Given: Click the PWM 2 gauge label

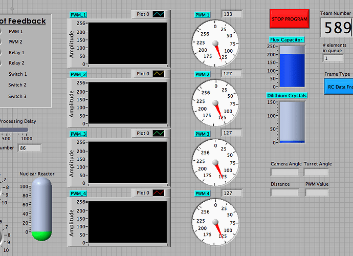Looking at the screenshot, I should [x=203, y=74].
